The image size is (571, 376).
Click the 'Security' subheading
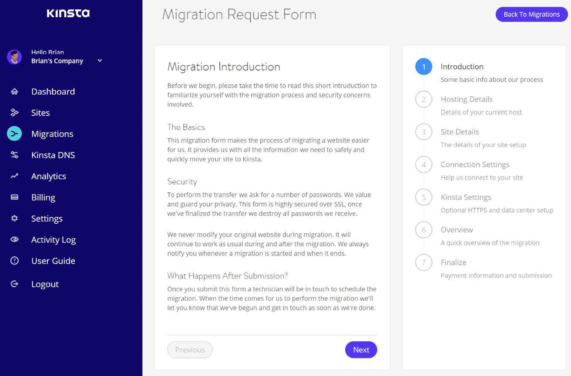click(182, 182)
